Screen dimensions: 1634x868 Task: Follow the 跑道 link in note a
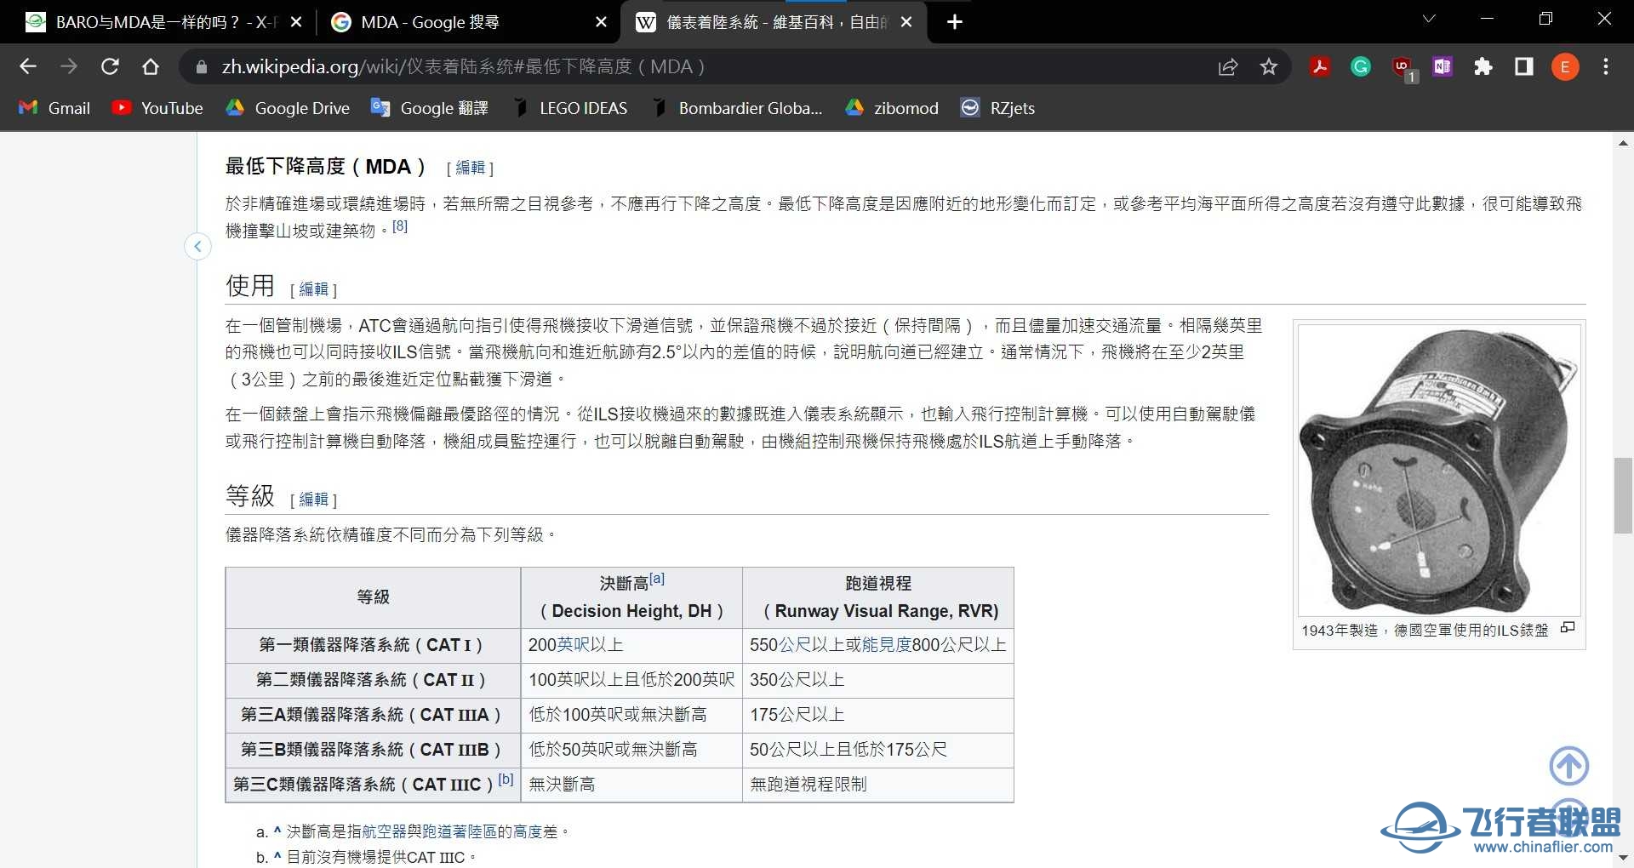tap(437, 831)
